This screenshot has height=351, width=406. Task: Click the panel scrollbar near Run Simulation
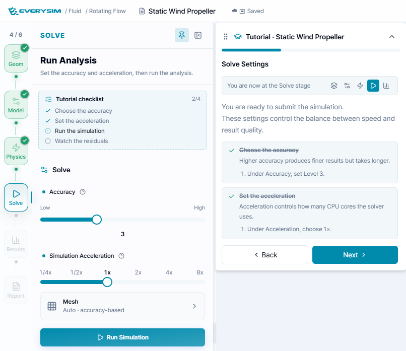(214, 333)
